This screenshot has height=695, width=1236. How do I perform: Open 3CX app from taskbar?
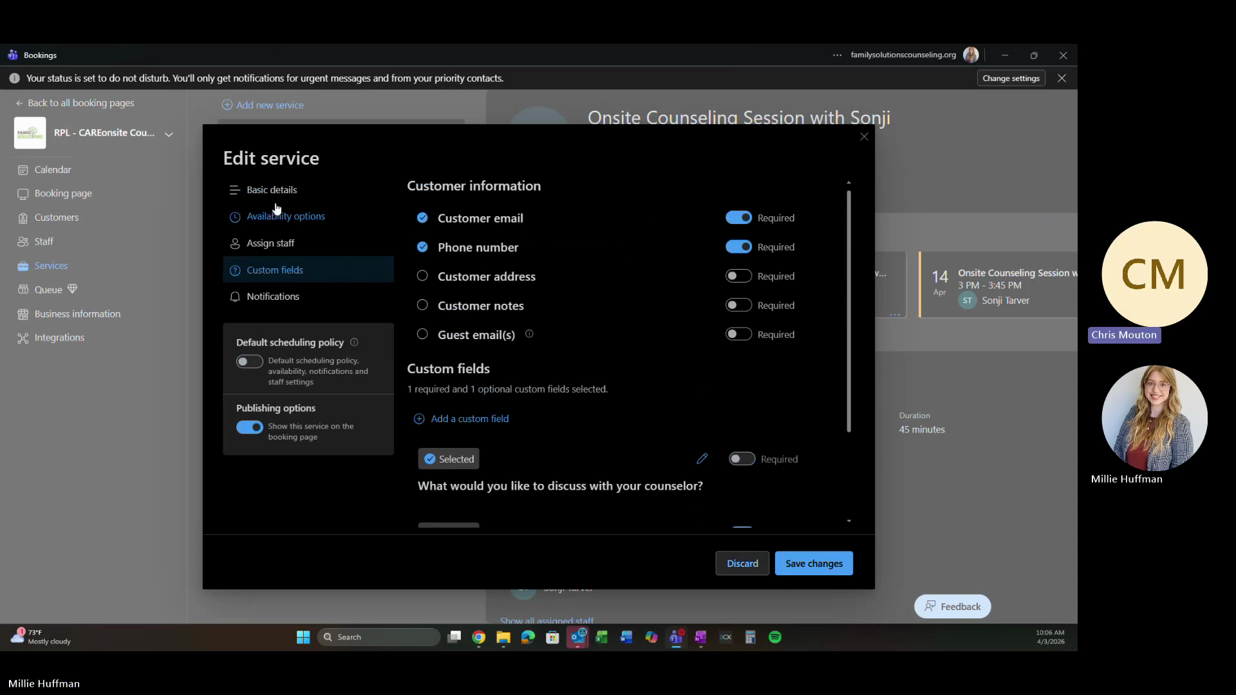[726, 637]
